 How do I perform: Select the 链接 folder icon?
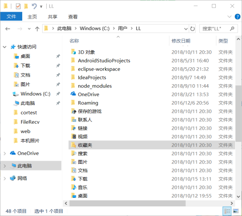(73, 128)
